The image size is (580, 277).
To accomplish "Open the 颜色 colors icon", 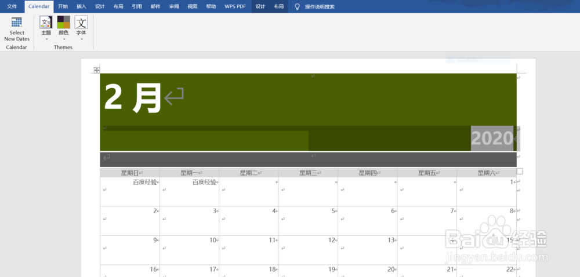I will pos(64,22).
